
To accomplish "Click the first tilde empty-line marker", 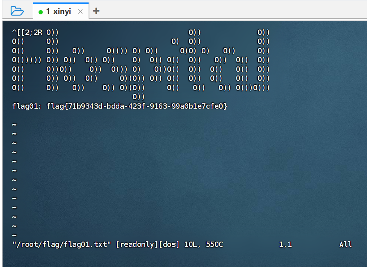I will [x=14, y=125].
